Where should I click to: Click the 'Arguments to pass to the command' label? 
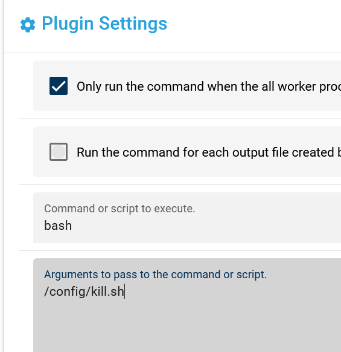pyautogui.click(x=156, y=275)
